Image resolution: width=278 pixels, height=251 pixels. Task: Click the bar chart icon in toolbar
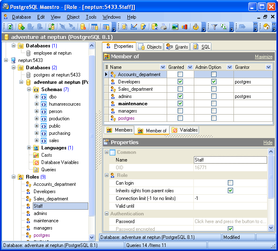185,27
